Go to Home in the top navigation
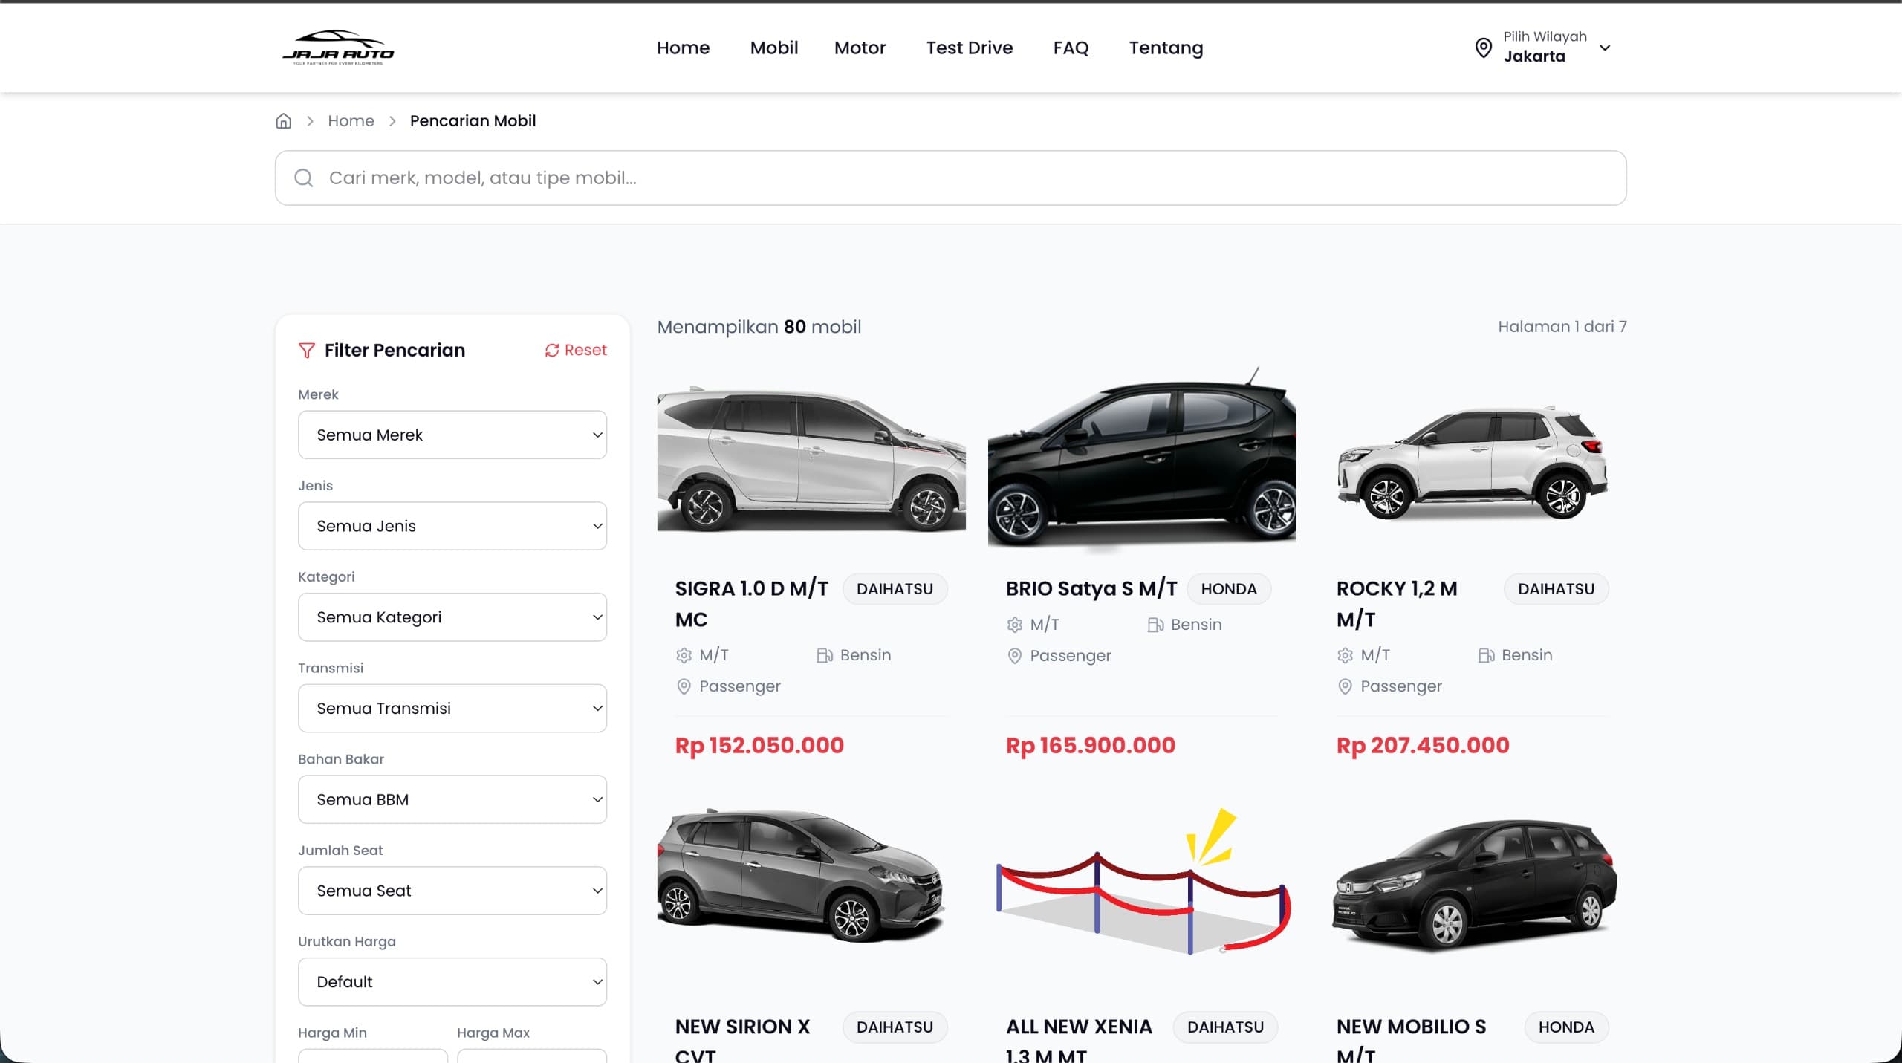 point(683,48)
